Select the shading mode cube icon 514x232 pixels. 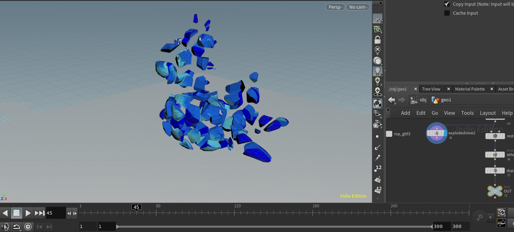point(378,103)
